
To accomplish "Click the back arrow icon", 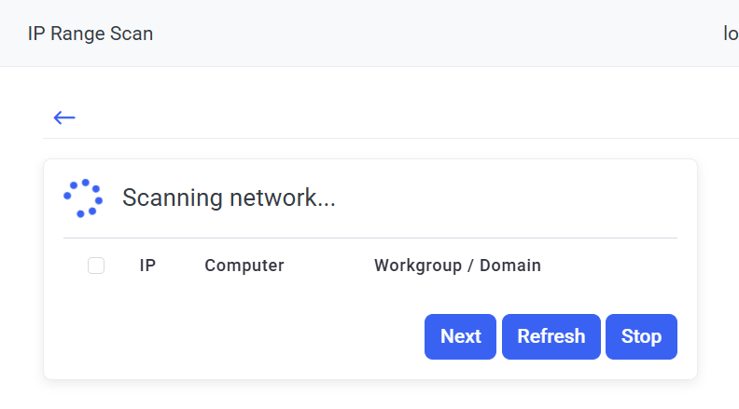I will (64, 117).
